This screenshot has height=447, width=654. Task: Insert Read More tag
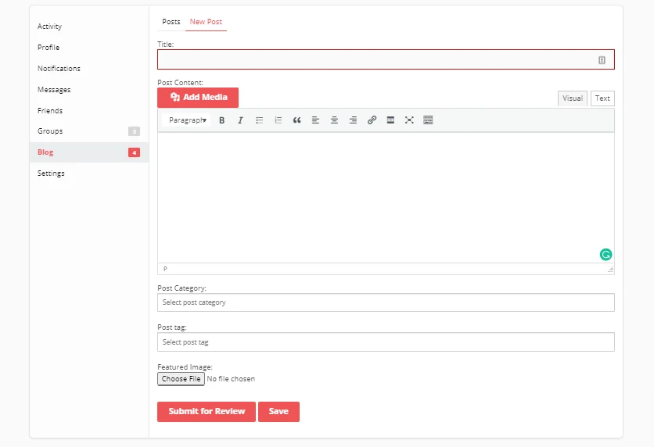click(x=390, y=120)
